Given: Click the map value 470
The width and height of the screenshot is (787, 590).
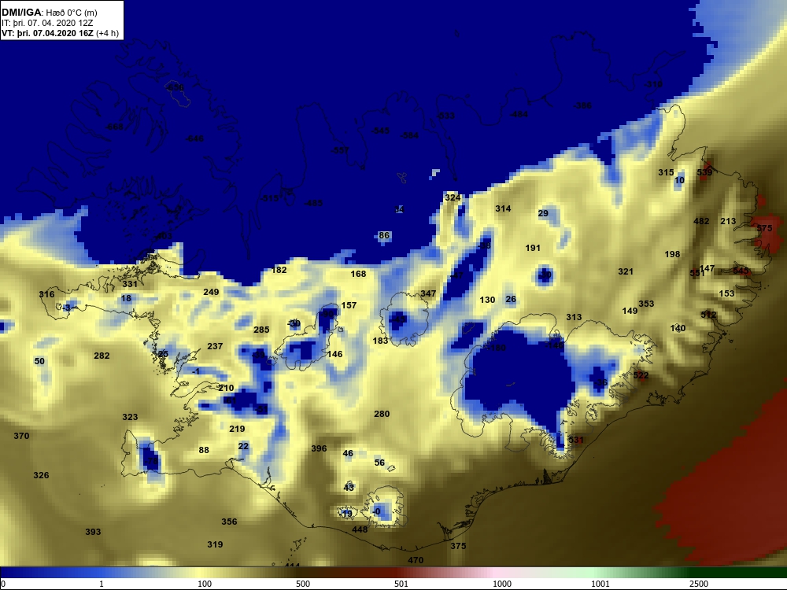Looking at the screenshot, I should pos(416,560).
